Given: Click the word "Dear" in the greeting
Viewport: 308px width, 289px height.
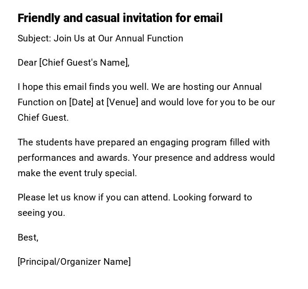Looking at the screenshot, I should (x=27, y=63).
